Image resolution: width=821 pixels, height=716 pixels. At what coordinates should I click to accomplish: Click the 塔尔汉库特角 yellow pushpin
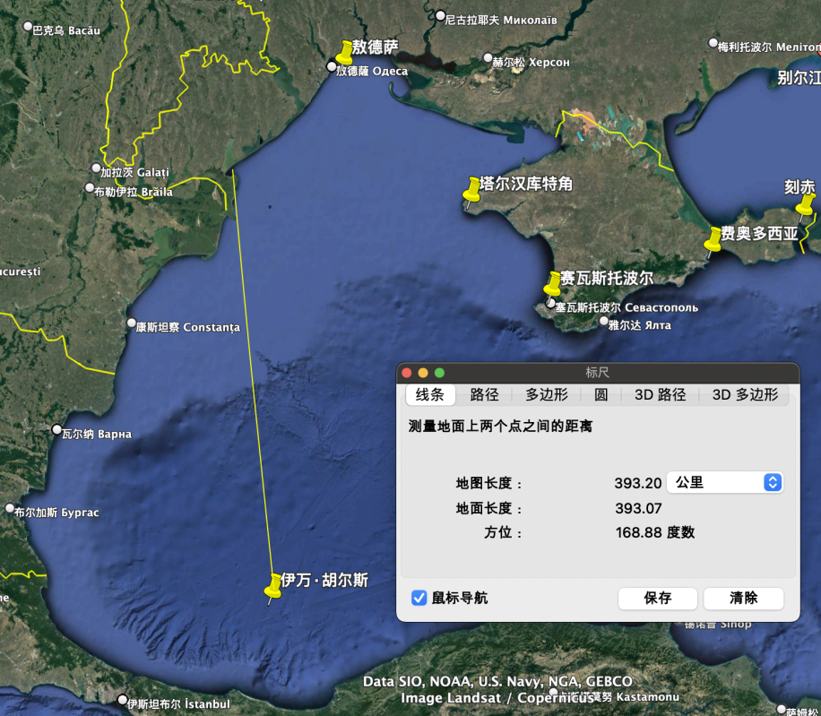point(471,191)
